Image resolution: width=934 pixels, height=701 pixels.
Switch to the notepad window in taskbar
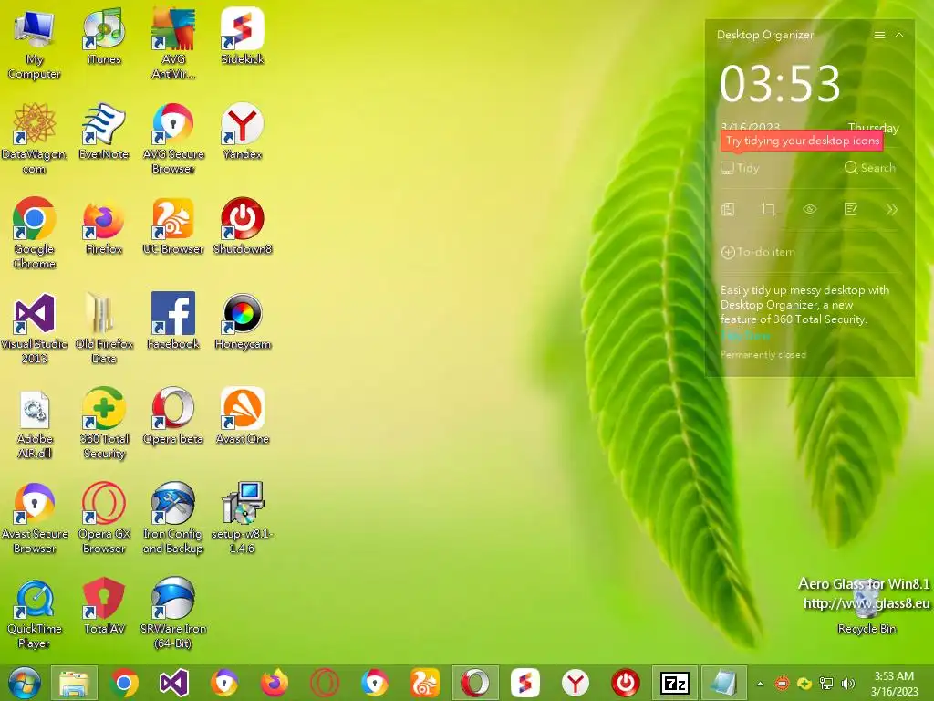click(724, 683)
